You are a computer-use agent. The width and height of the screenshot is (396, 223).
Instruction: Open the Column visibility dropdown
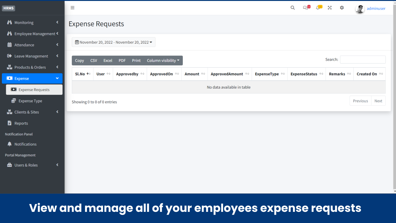(x=163, y=60)
